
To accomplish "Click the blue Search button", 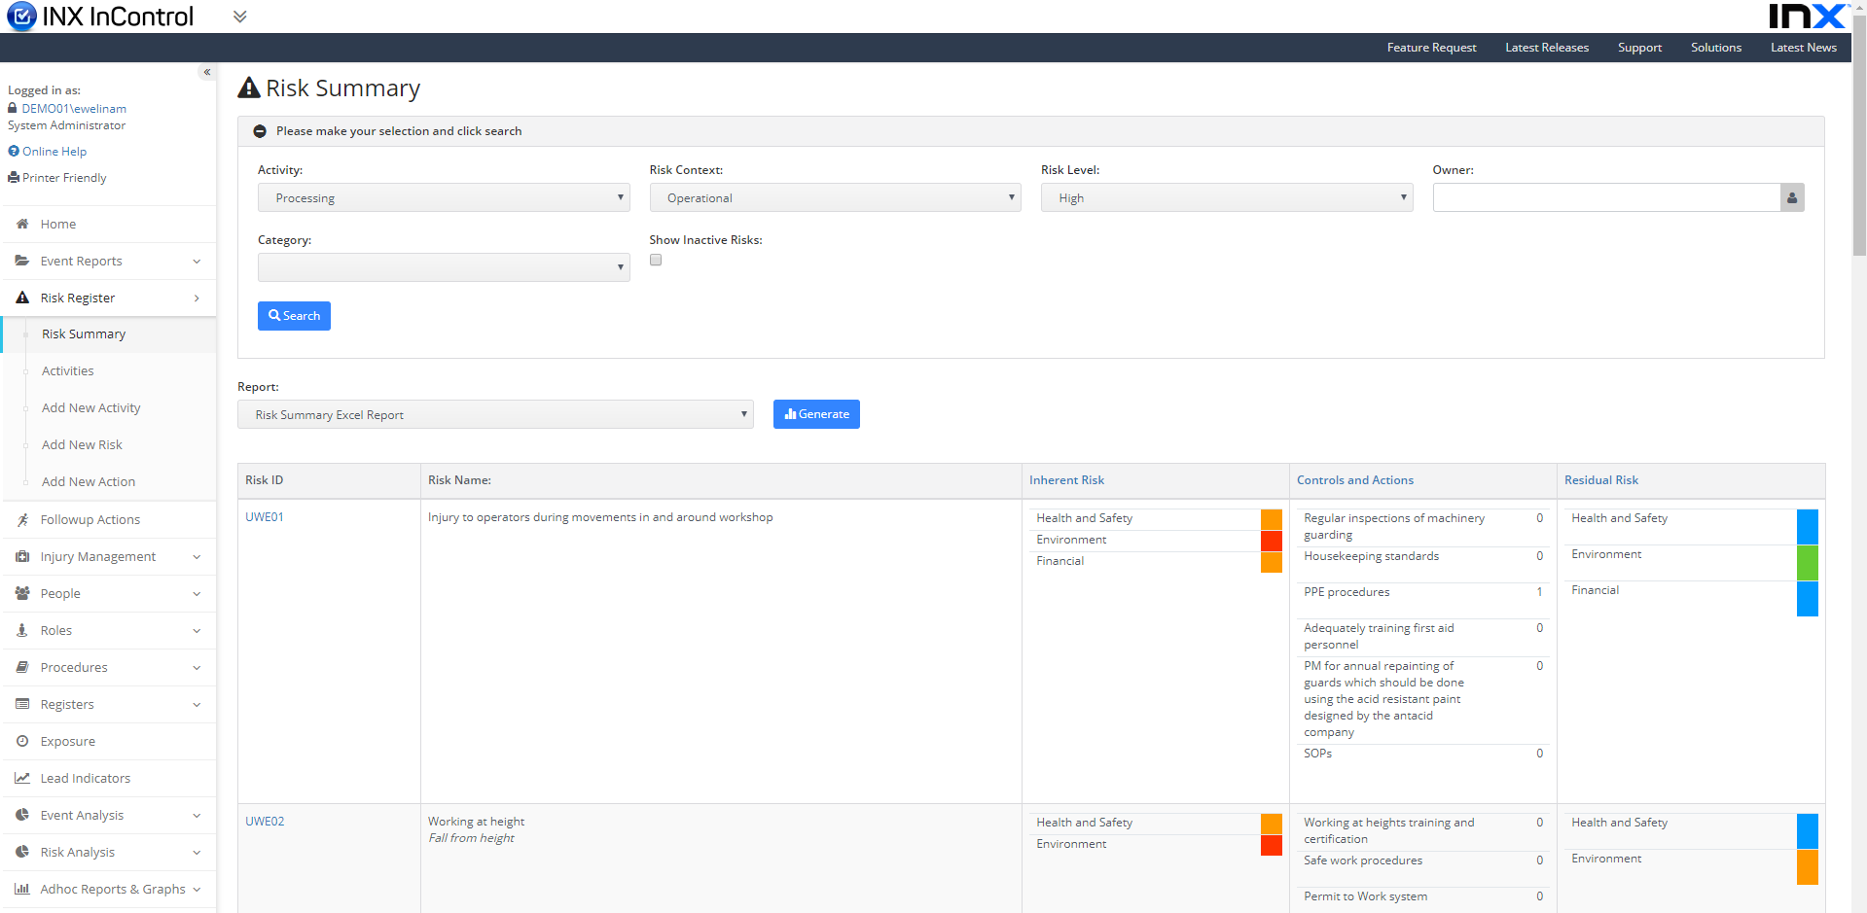I will click(294, 316).
